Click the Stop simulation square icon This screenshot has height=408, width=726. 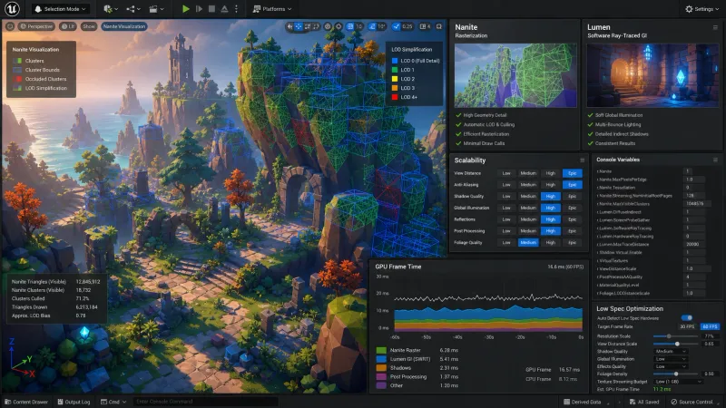click(x=211, y=9)
